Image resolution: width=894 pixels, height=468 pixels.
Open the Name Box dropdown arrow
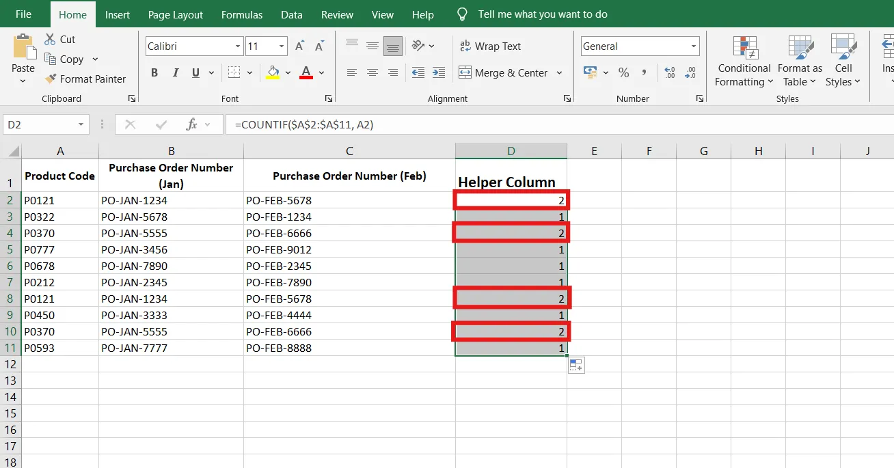coord(81,124)
